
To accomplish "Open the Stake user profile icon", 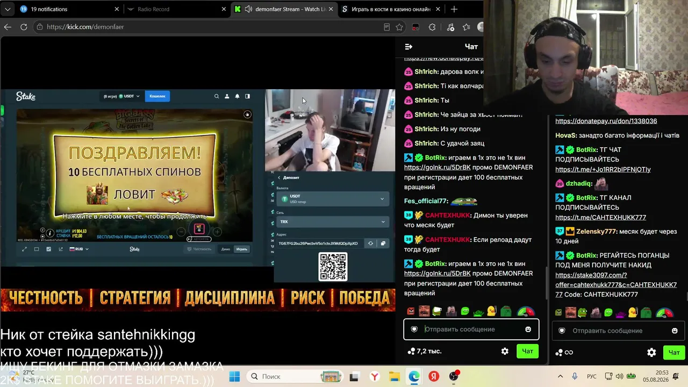I will (x=227, y=96).
